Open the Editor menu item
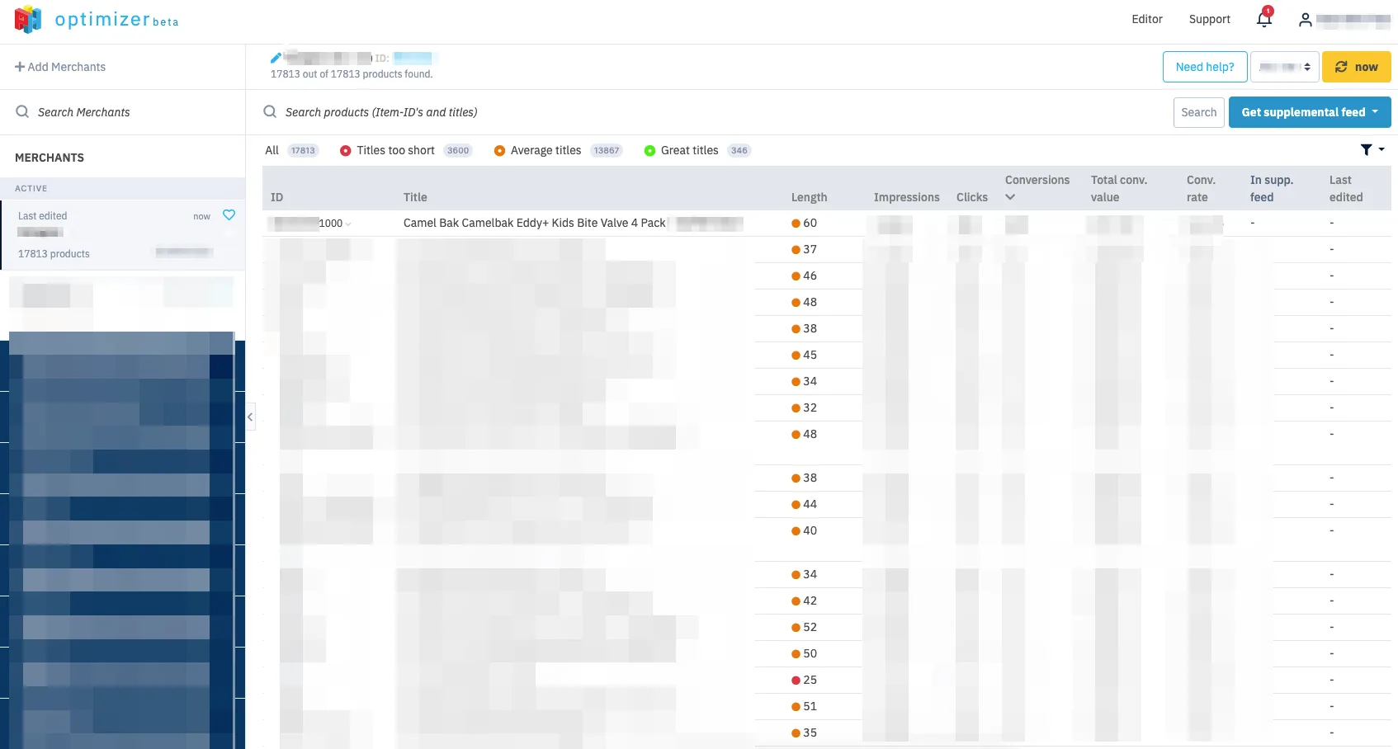This screenshot has width=1398, height=749. pyautogui.click(x=1146, y=19)
